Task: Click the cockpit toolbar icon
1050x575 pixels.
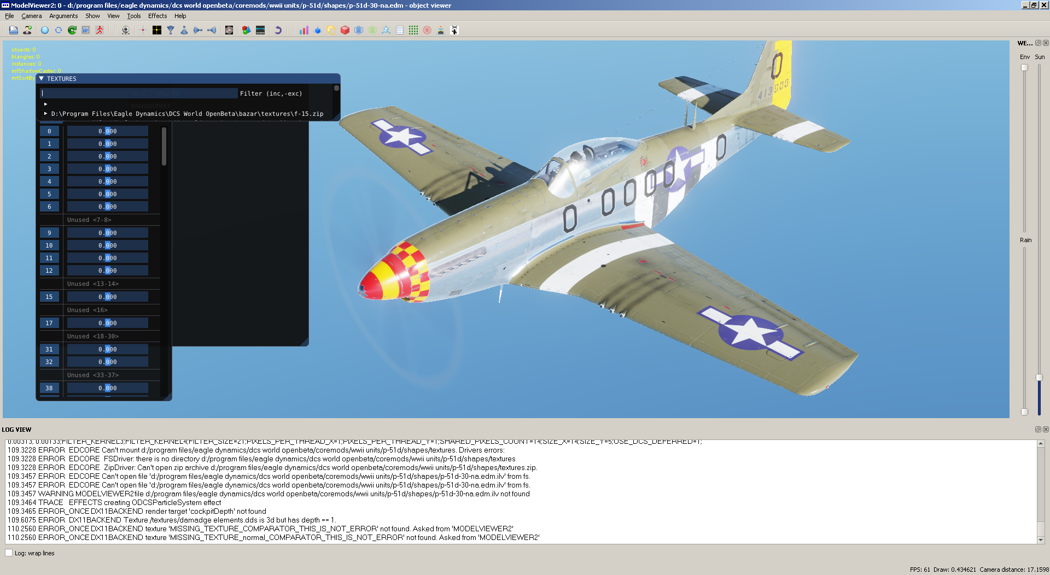Action: [x=260, y=30]
